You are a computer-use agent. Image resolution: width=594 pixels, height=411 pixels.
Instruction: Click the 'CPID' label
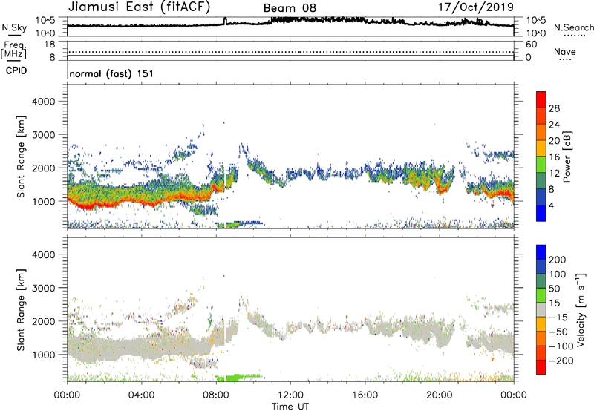16,70
